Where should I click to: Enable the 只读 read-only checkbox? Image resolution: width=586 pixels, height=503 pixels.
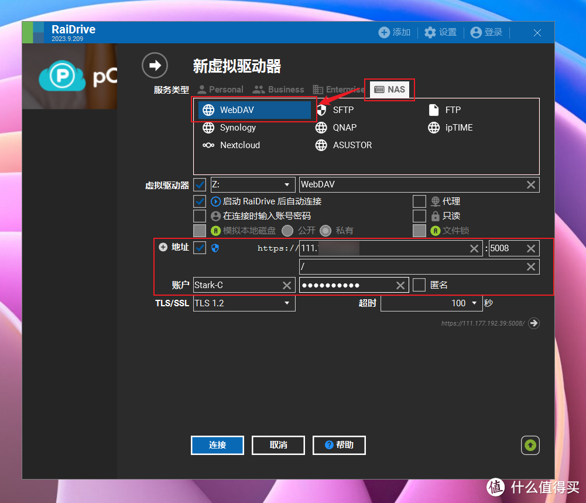click(419, 216)
